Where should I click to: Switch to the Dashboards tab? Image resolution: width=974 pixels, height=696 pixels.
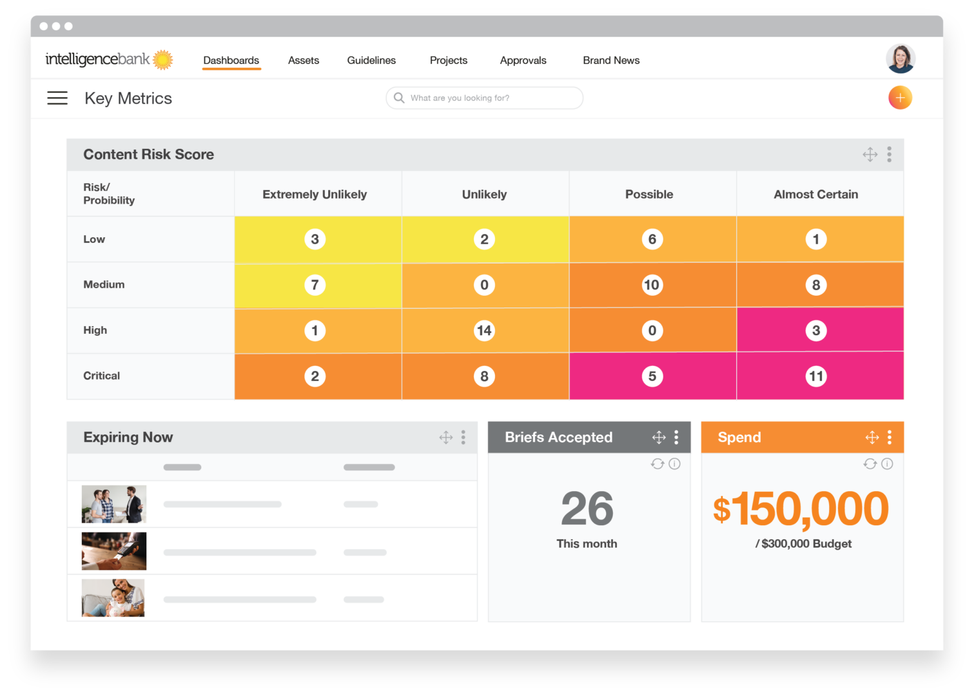(x=231, y=61)
